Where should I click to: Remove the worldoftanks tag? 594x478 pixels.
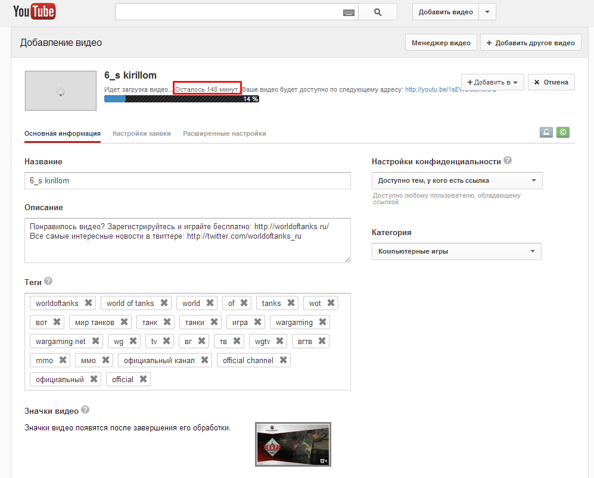88,303
